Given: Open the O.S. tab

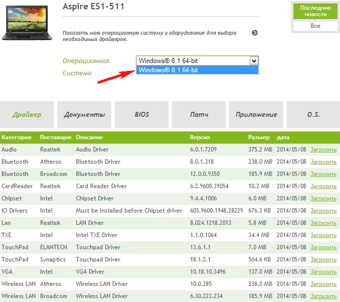Looking at the screenshot, I should (314, 114).
